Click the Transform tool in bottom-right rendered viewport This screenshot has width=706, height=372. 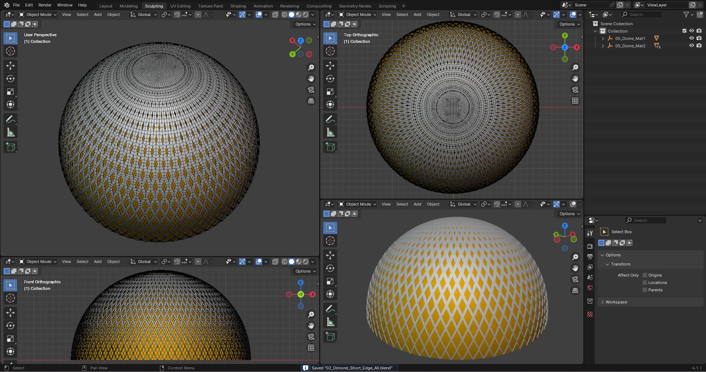tap(330, 294)
